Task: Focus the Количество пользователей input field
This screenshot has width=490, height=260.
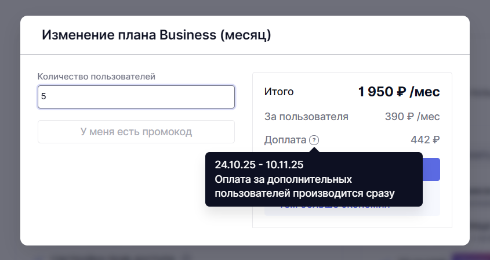Action: [136, 97]
